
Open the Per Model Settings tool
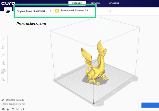pos(3,71)
